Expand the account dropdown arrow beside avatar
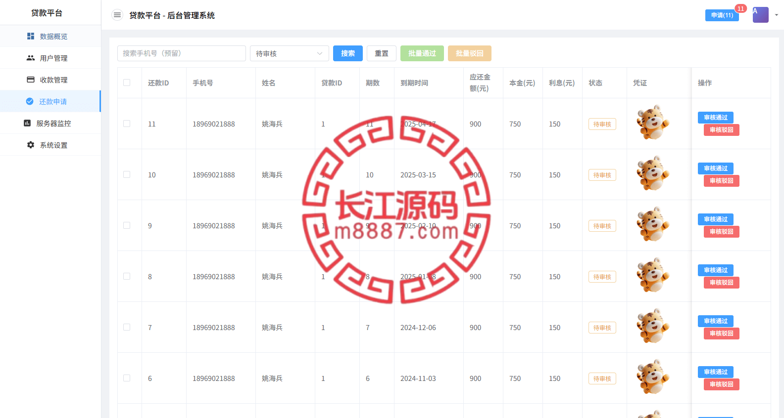Image resolution: width=784 pixels, height=418 pixels. [x=776, y=15]
